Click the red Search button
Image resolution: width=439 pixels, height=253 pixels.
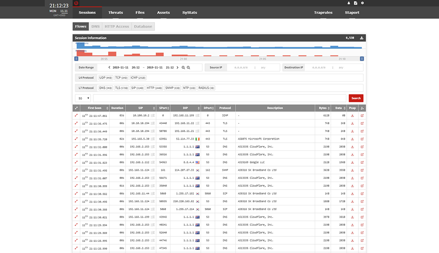click(x=356, y=98)
